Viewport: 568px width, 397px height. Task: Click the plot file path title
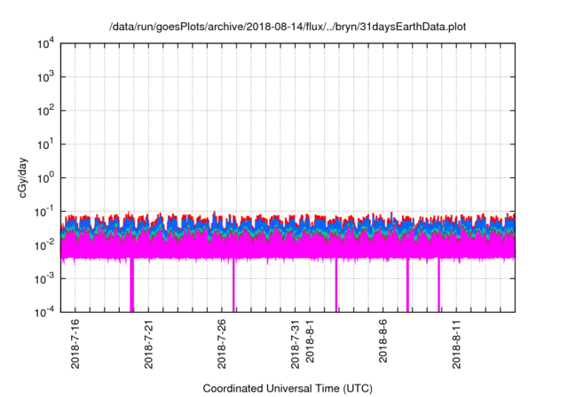(288, 27)
